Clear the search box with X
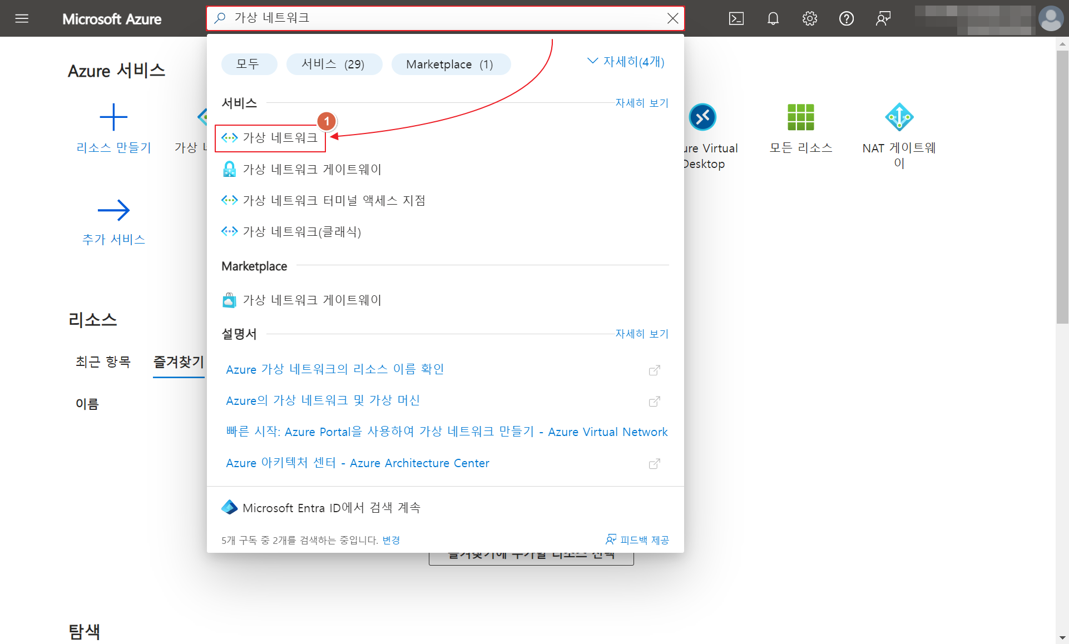The image size is (1069, 644). [x=672, y=18]
